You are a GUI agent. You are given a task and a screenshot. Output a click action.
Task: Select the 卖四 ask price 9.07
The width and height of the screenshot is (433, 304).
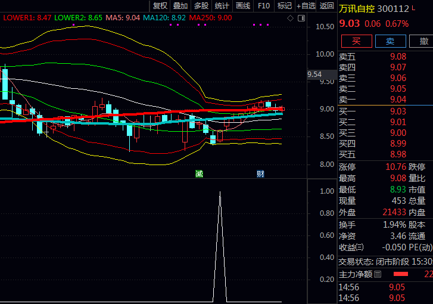398,67
